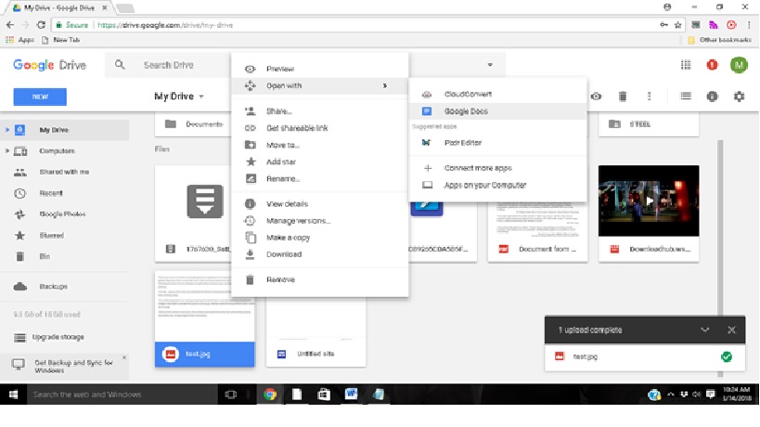This screenshot has height=427, width=760.
Task: Click Manage versions...
Action: pyautogui.click(x=320, y=221)
